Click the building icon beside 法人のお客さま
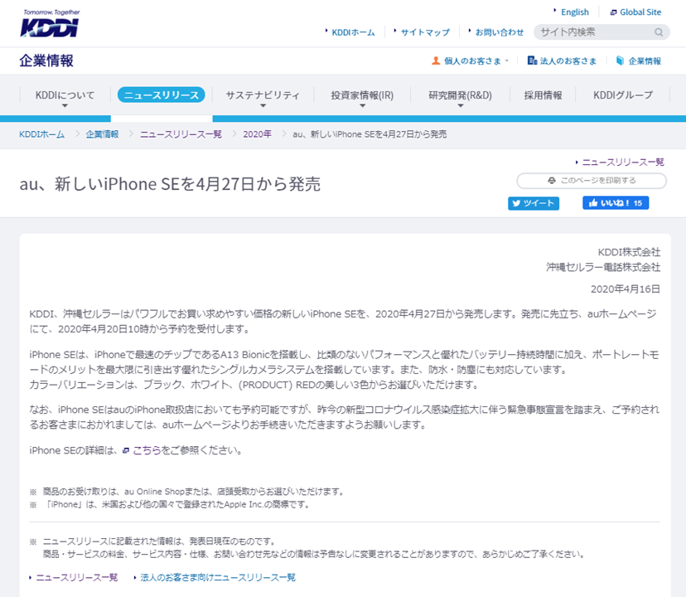This screenshot has width=686, height=597. pyautogui.click(x=532, y=61)
